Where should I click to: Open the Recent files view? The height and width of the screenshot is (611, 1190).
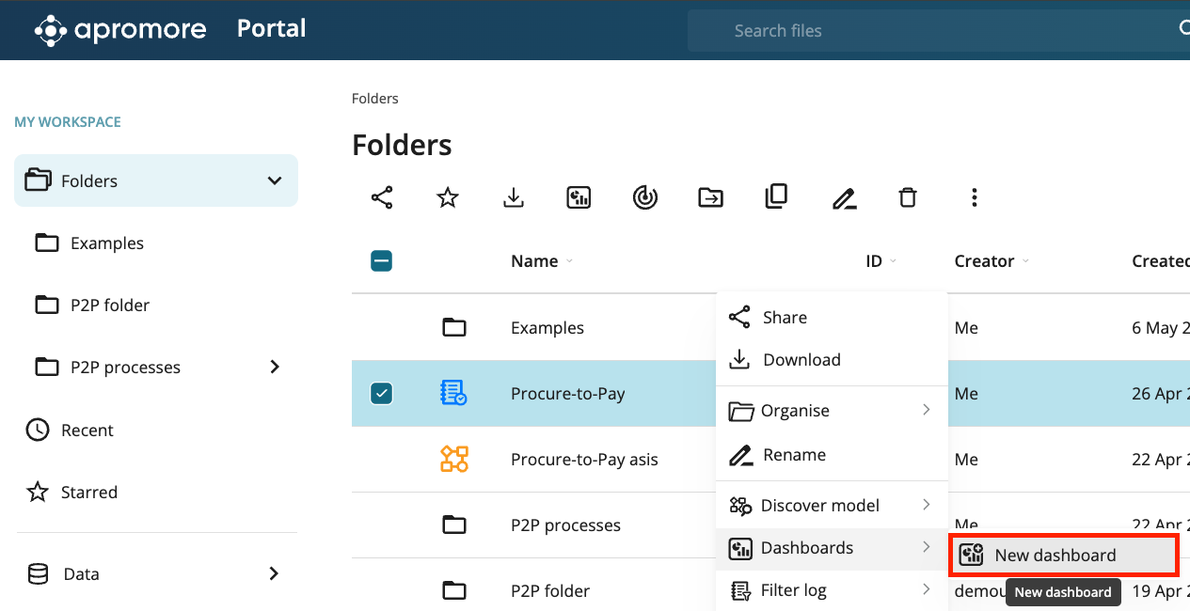tap(87, 431)
